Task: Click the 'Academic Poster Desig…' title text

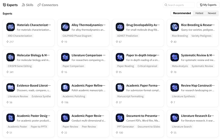Action: click(34, 116)
